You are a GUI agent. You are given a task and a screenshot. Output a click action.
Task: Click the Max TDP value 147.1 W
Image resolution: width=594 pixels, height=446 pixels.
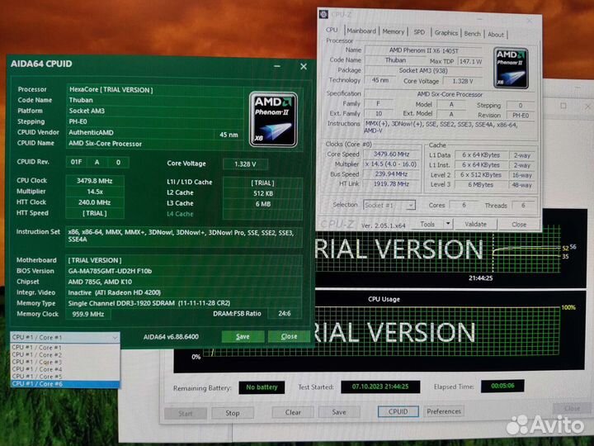click(x=470, y=61)
